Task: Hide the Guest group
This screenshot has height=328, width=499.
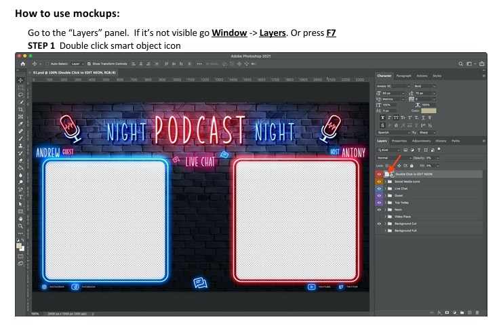Action: coord(379,196)
